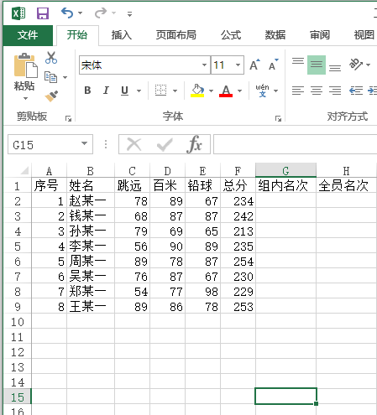Viewport: 377px width, 415px height.
Task: Copy the selection with the copy icon
Action: (50, 77)
